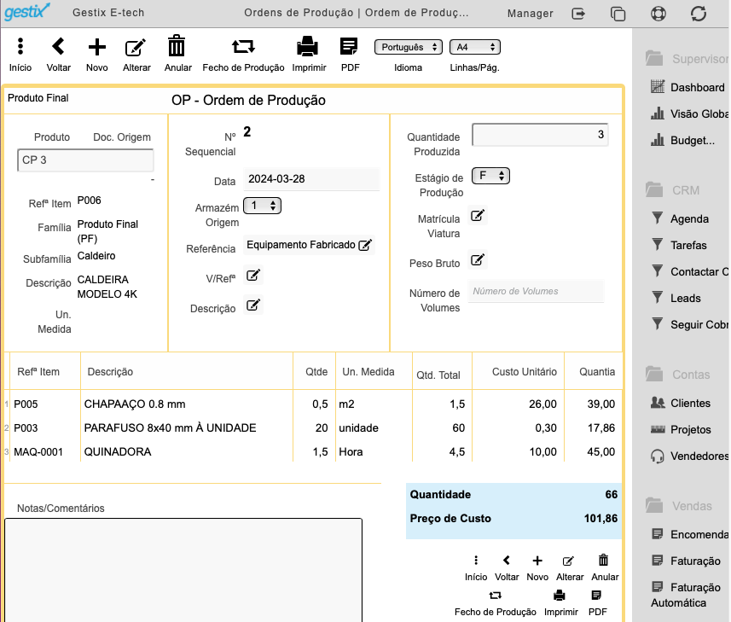Click bottom Início three-dots icon
This screenshot has width=731, height=622.
pyautogui.click(x=475, y=560)
